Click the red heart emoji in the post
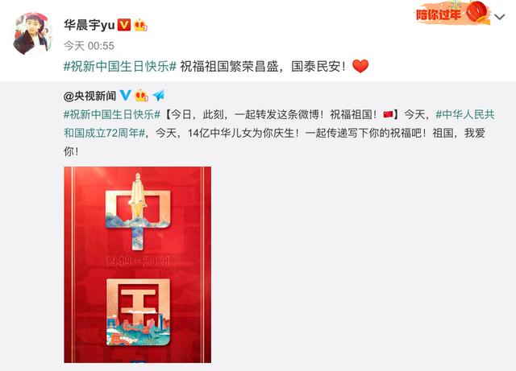Screen dimensions: 516x371 360,66
